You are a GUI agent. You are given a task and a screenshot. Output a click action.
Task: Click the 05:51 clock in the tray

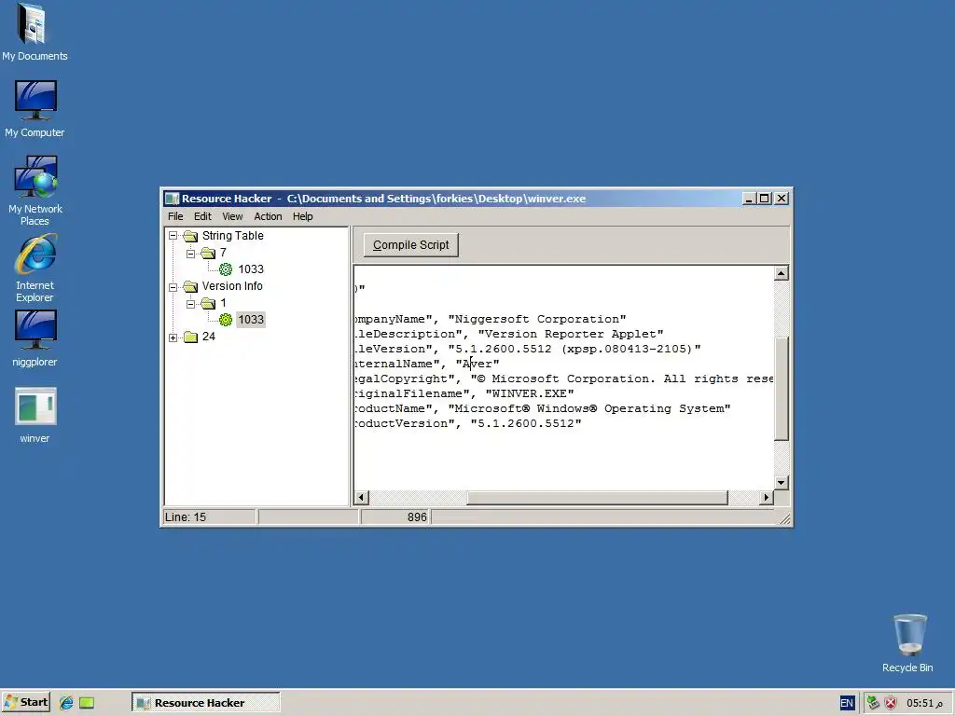point(924,703)
